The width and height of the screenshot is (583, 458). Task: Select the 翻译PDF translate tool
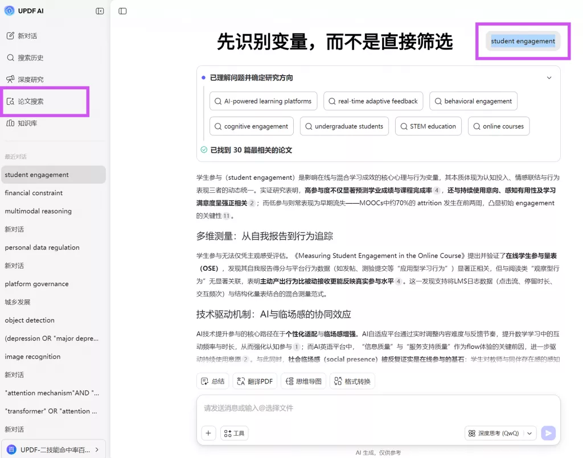[254, 381]
